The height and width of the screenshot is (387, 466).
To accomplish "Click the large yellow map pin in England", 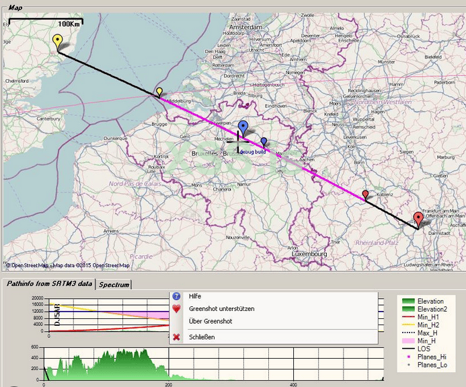I will click(57, 42).
